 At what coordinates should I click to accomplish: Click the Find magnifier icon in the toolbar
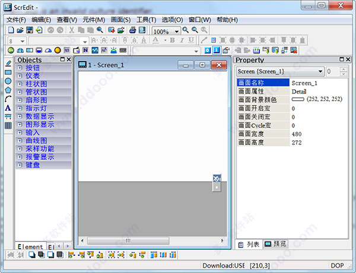(x=100, y=30)
